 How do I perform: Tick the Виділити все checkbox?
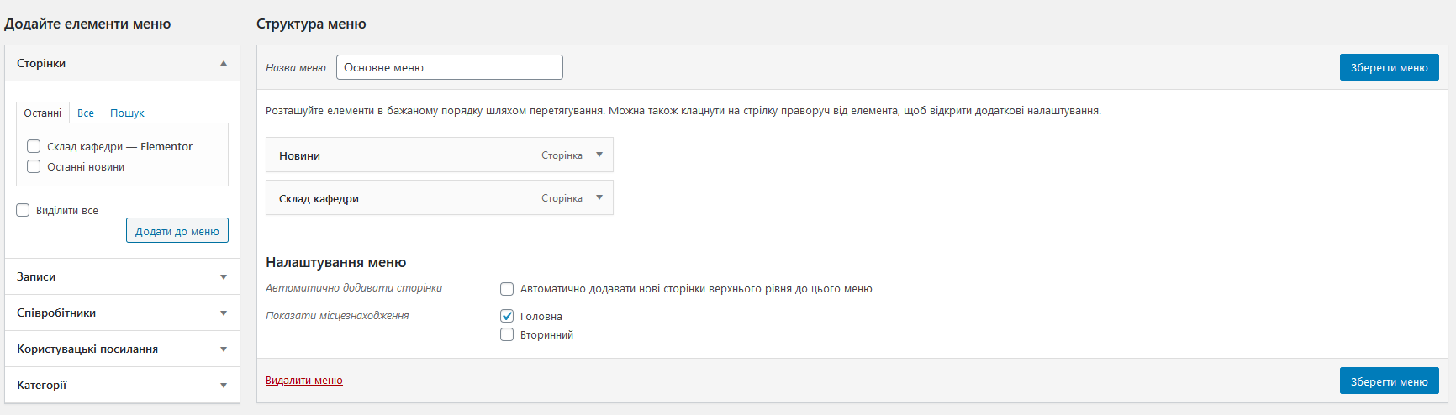[x=23, y=210]
